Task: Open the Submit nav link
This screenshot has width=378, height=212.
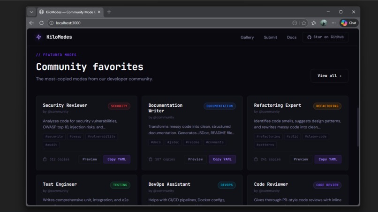Action: (x=270, y=37)
